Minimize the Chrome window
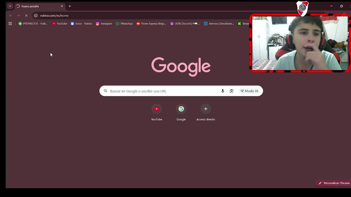 coord(331,6)
